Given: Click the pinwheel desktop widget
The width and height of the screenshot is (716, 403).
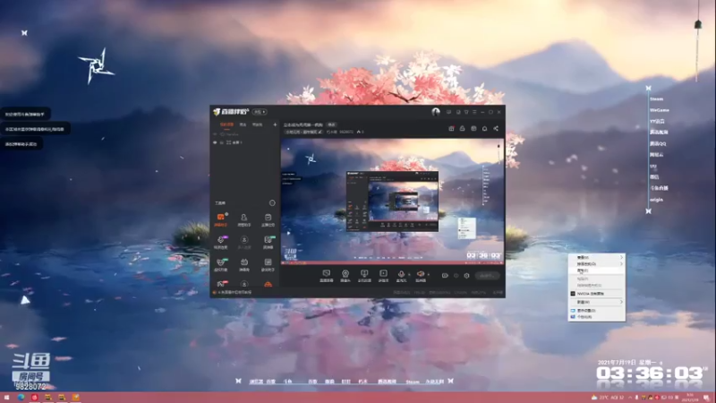Looking at the screenshot, I should coord(96,66).
